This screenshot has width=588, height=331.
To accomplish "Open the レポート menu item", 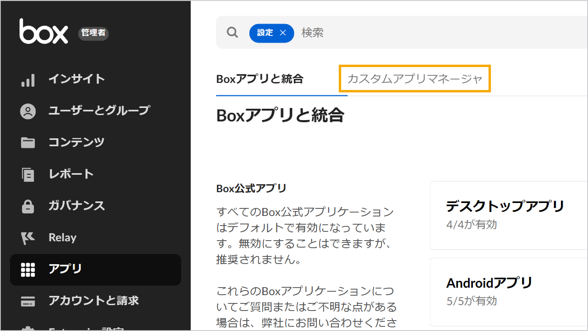I will point(71,174).
